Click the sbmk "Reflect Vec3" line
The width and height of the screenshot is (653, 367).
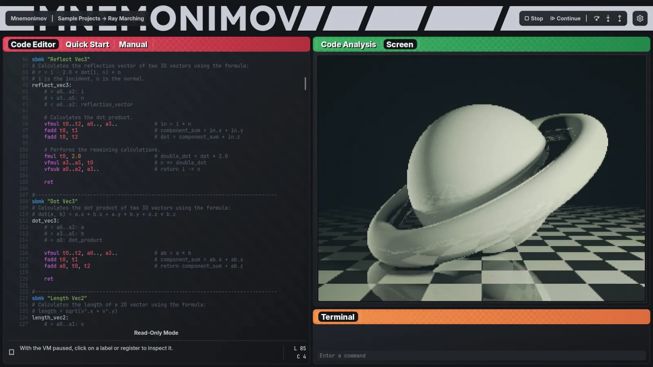[x=61, y=59]
